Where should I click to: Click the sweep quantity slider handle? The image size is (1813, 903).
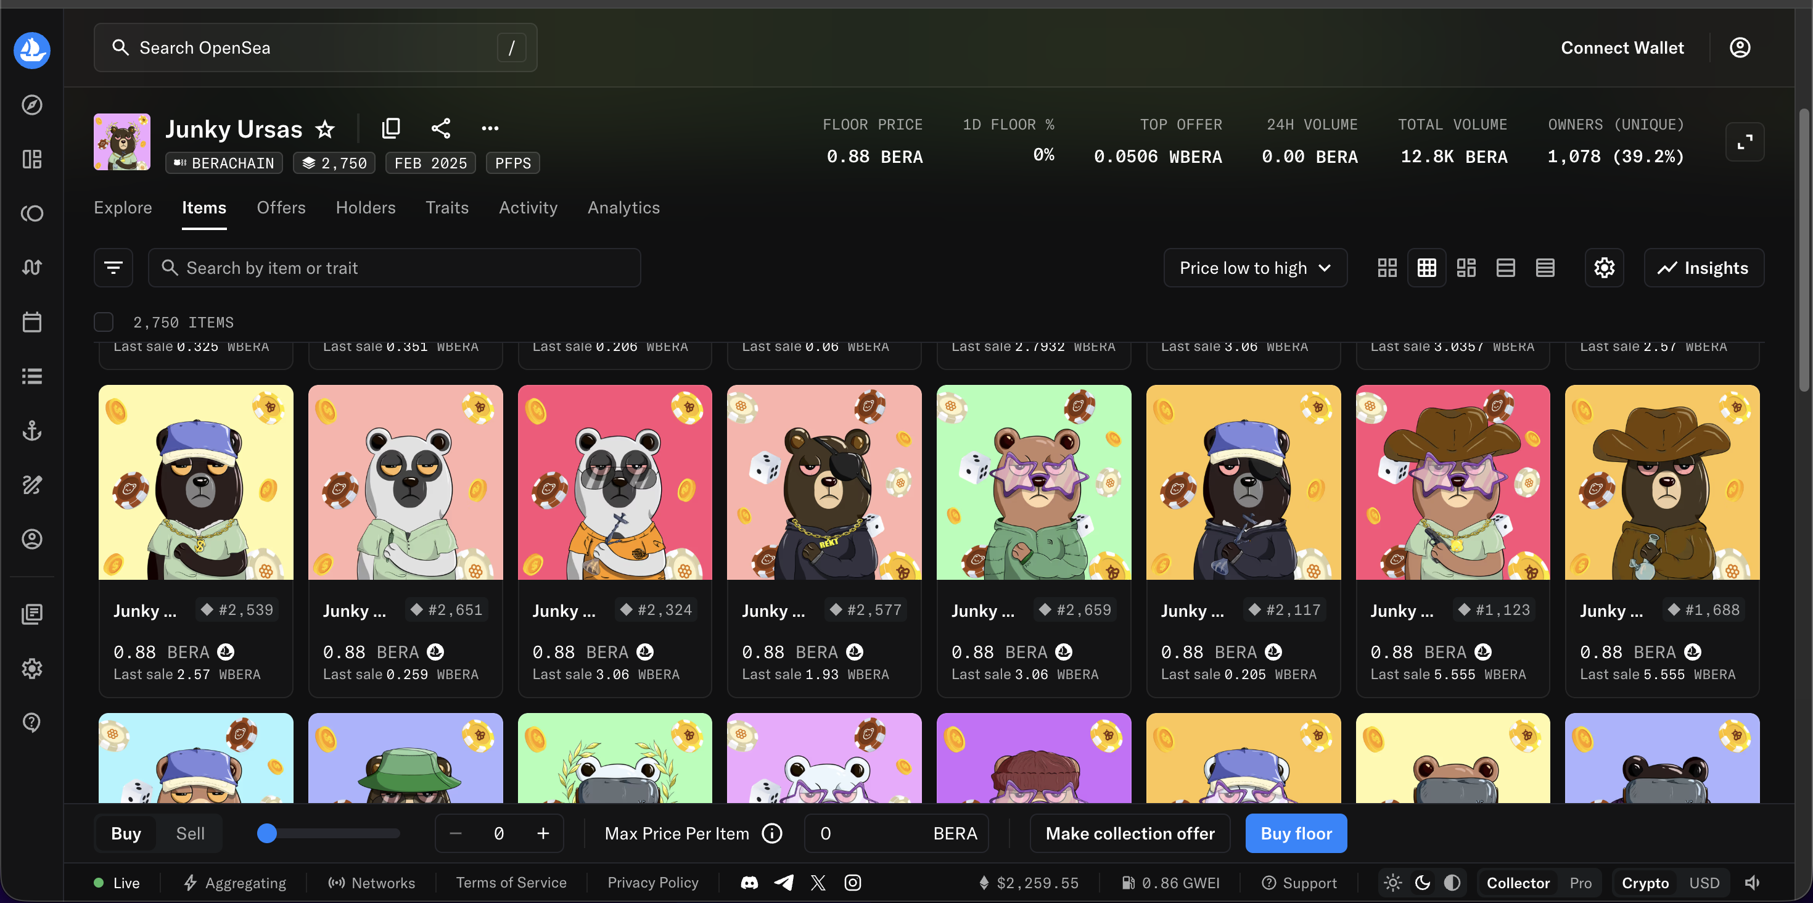click(267, 833)
